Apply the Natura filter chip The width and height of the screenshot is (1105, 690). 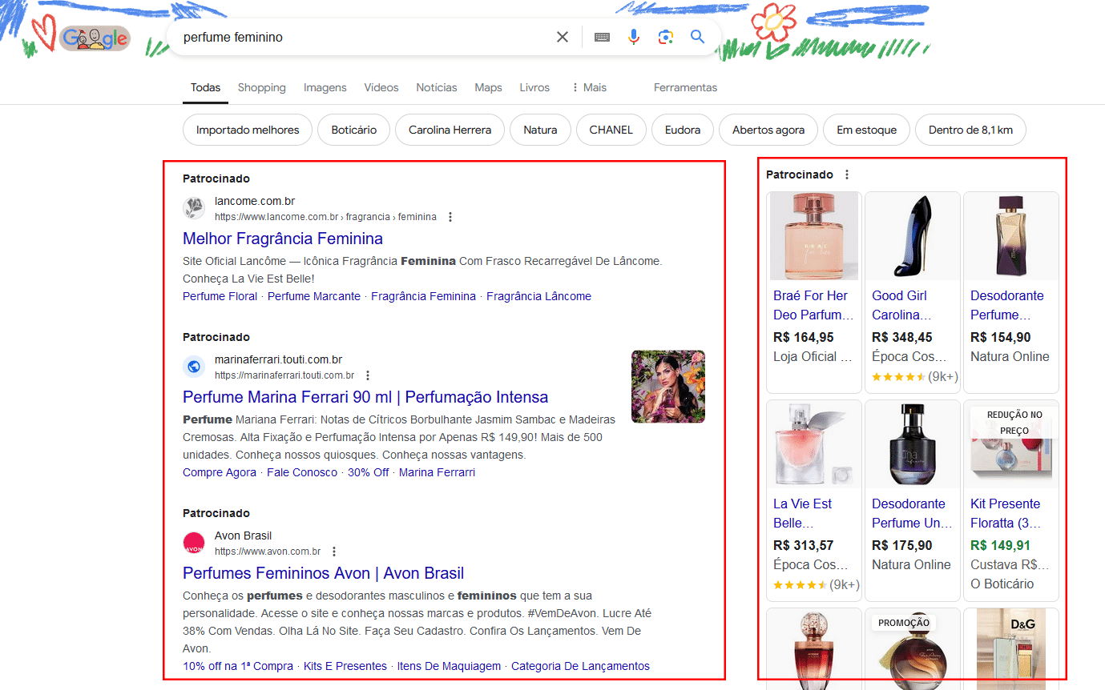click(540, 130)
